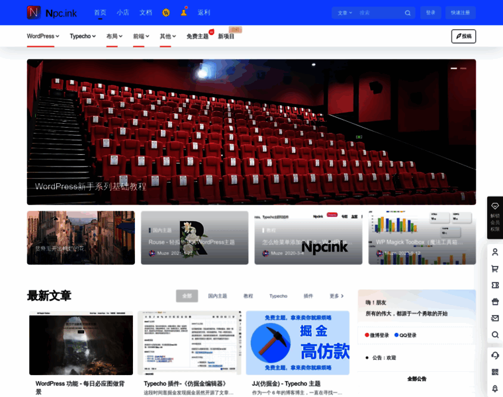Screen dimensions: 503x397
Task: Open 文档 in top navigation
Action: [146, 13]
